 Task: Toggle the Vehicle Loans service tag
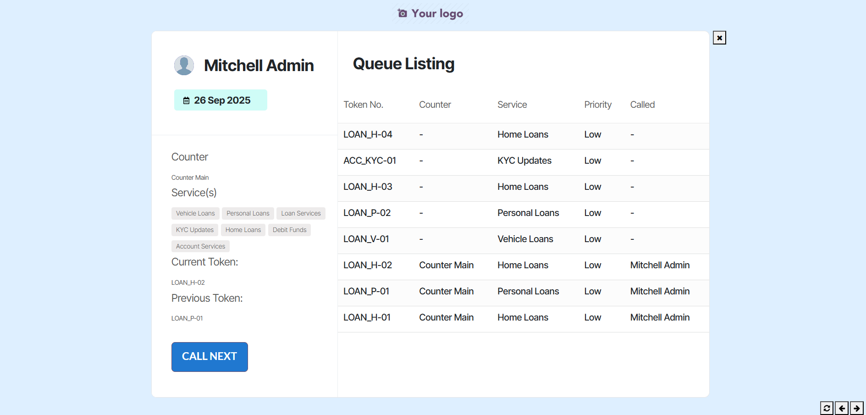(x=195, y=213)
